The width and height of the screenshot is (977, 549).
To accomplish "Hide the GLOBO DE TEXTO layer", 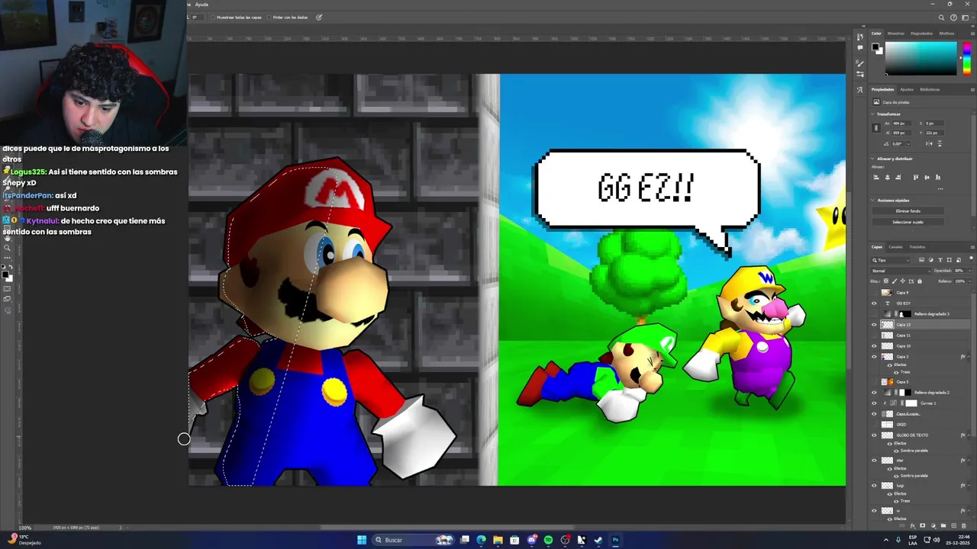I will [874, 435].
